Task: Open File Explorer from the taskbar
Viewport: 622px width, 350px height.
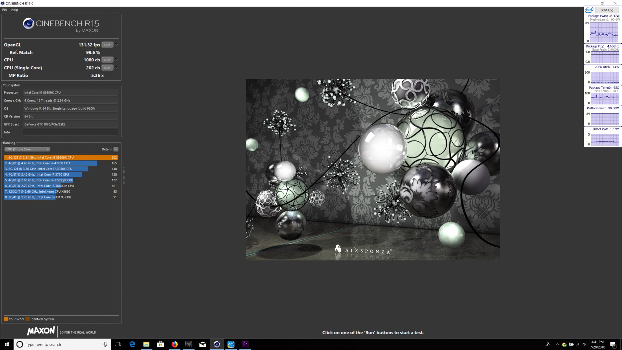Action: point(146,344)
